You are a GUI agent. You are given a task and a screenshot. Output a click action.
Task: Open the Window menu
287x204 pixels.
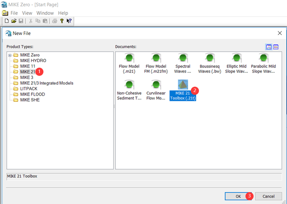pos(45,13)
